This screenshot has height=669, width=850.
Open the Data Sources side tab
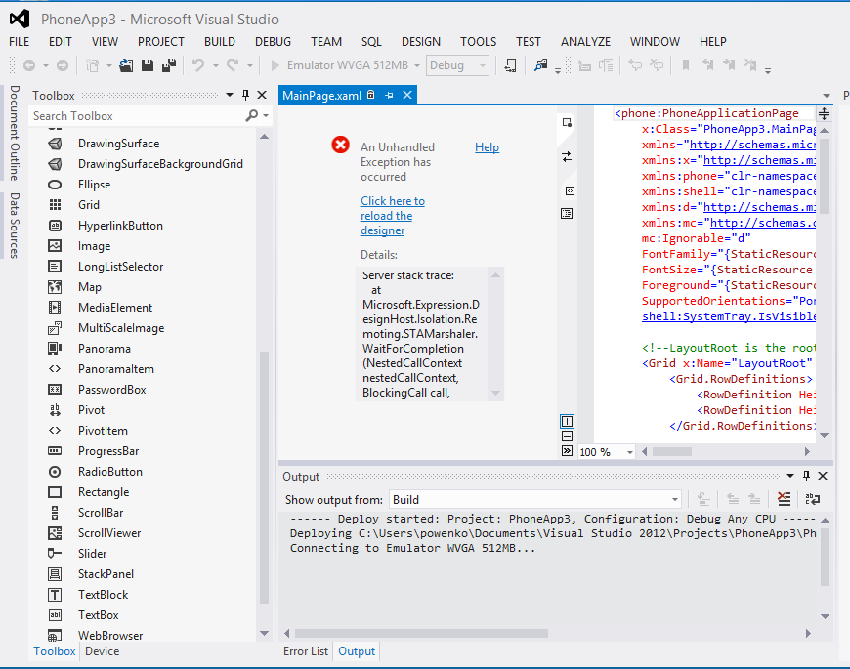tap(15, 226)
